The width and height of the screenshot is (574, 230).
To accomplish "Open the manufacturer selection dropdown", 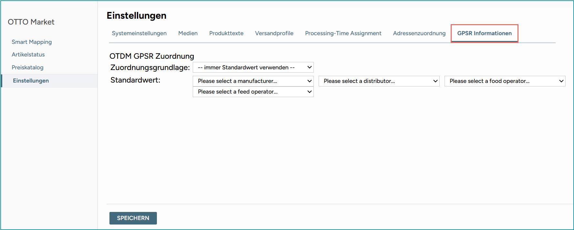I will (253, 81).
